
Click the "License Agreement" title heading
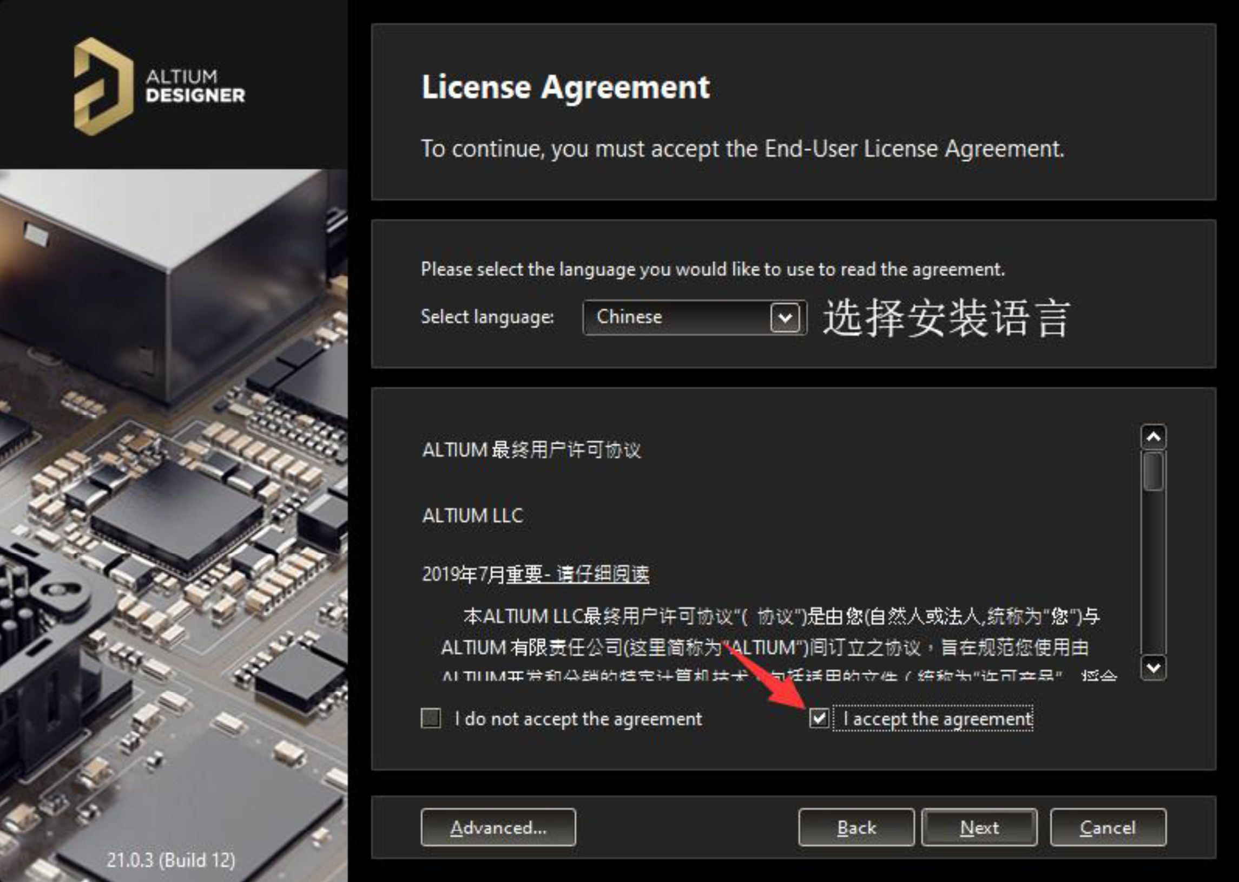tap(565, 87)
